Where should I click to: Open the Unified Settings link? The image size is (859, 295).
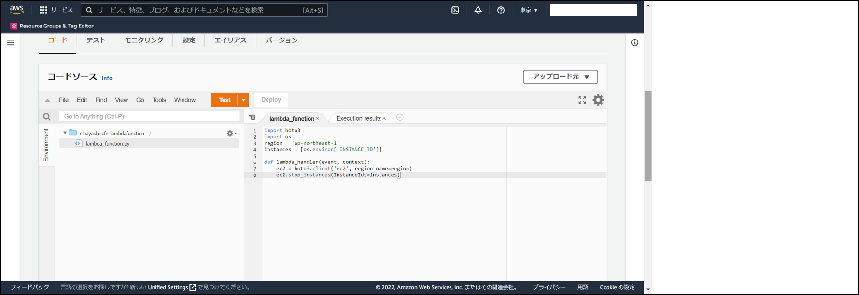click(172, 287)
